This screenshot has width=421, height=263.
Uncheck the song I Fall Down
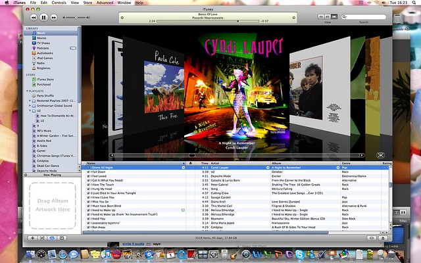(x=88, y=172)
